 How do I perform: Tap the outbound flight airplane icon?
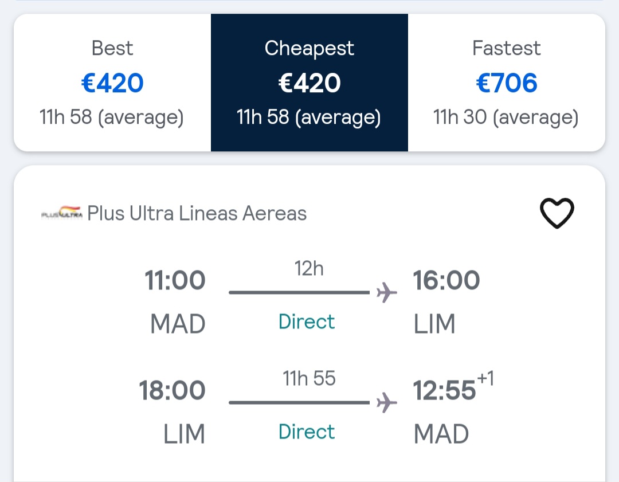pyautogui.click(x=386, y=292)
